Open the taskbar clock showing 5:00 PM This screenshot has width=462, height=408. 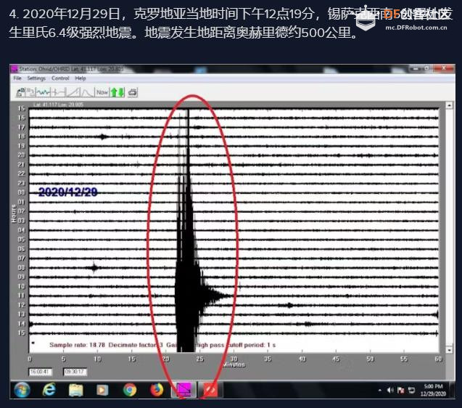(x=433, y=390)
